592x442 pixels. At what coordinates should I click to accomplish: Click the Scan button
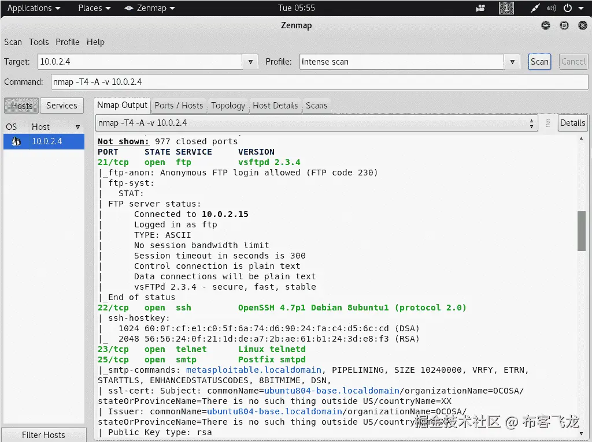click(x=539, y=62)
